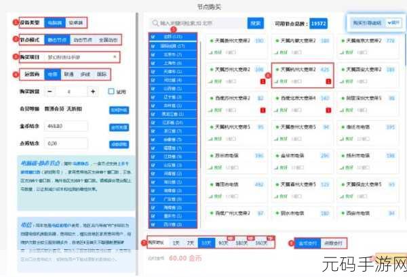The width and height of the screenshot is (407, 277).
Task: Toggle the 广东省 region checkbox
Action: [153, 199]
